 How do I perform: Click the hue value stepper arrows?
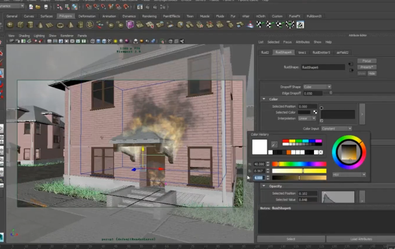pyautogui.click(x=268, y=164)
